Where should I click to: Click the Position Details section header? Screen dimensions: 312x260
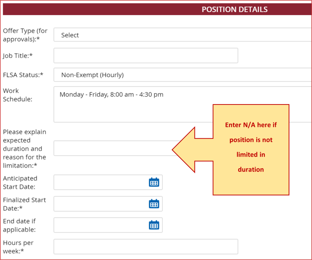point(234,9)
